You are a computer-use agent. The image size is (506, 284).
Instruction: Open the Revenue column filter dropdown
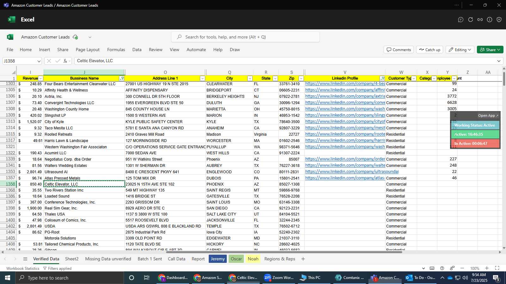point(40,79)
